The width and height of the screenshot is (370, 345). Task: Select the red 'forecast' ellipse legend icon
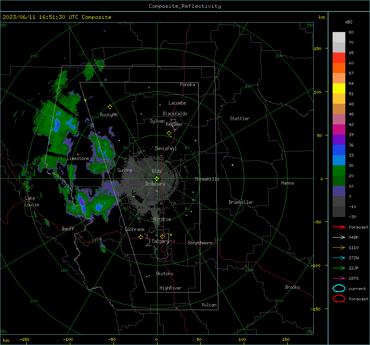[x=339, y=299]
